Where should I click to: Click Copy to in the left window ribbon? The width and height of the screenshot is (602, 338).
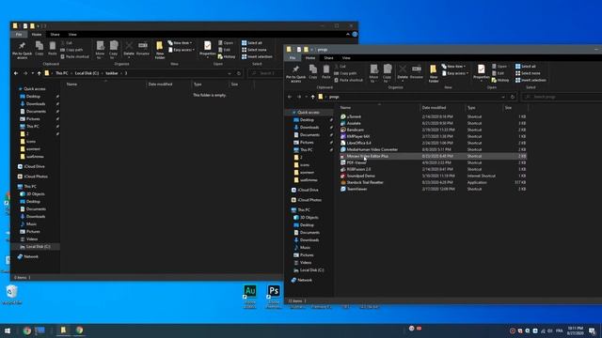point(113,50)
